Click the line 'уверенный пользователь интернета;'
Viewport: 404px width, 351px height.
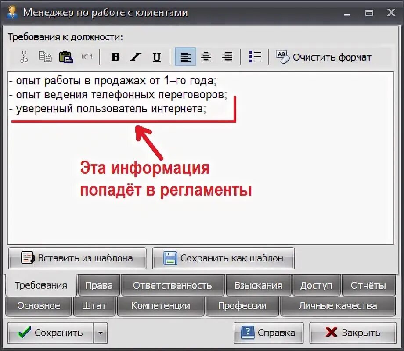point(108,109)
